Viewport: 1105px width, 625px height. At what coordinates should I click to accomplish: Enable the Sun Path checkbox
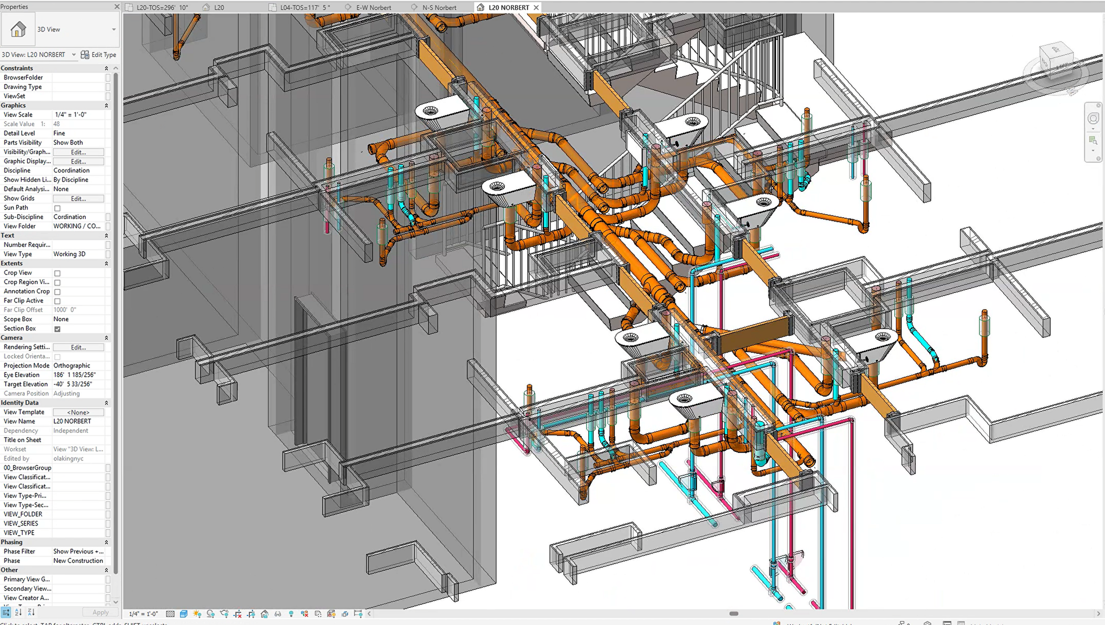click(x=57, y=208)
